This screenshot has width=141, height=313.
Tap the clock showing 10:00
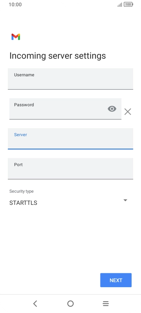pyautogui.click(x=15, y=4)
